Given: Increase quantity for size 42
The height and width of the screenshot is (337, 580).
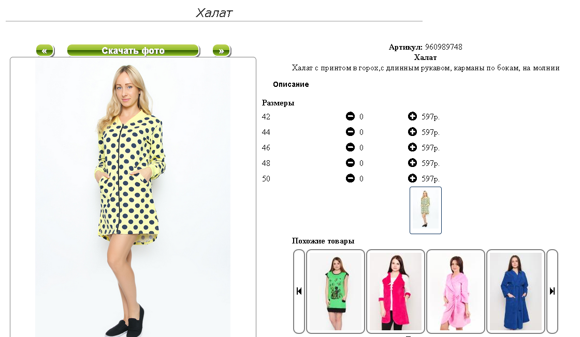Looking at the screenshot, I should 412,116.
